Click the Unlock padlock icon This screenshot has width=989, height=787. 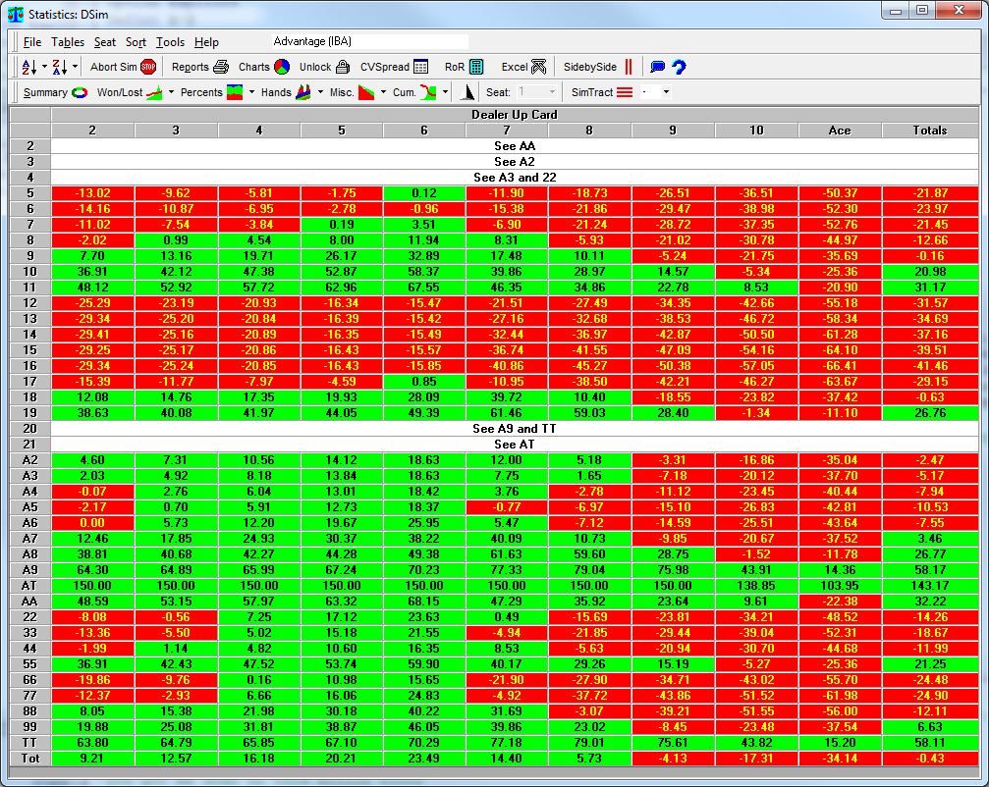coord(342,67)
